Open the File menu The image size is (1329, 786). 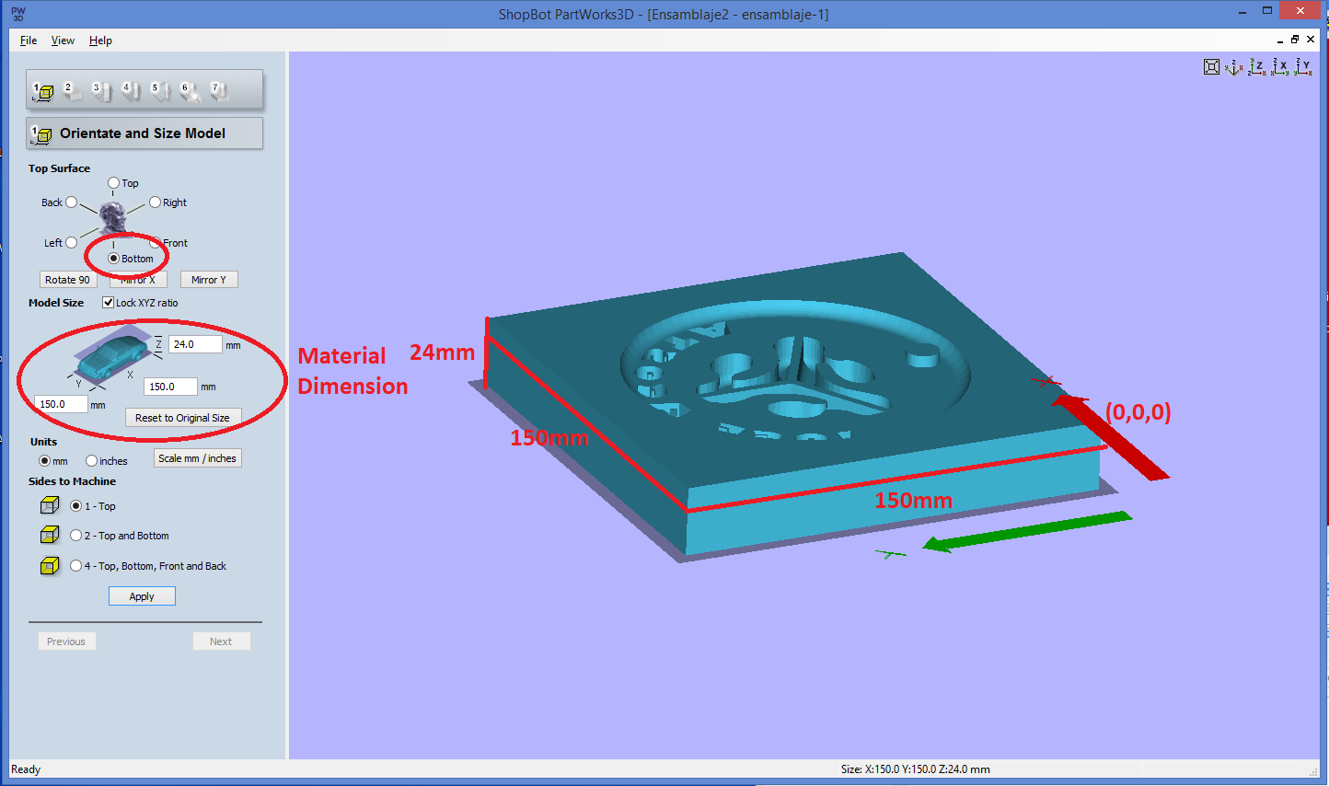tap(29, 40)
